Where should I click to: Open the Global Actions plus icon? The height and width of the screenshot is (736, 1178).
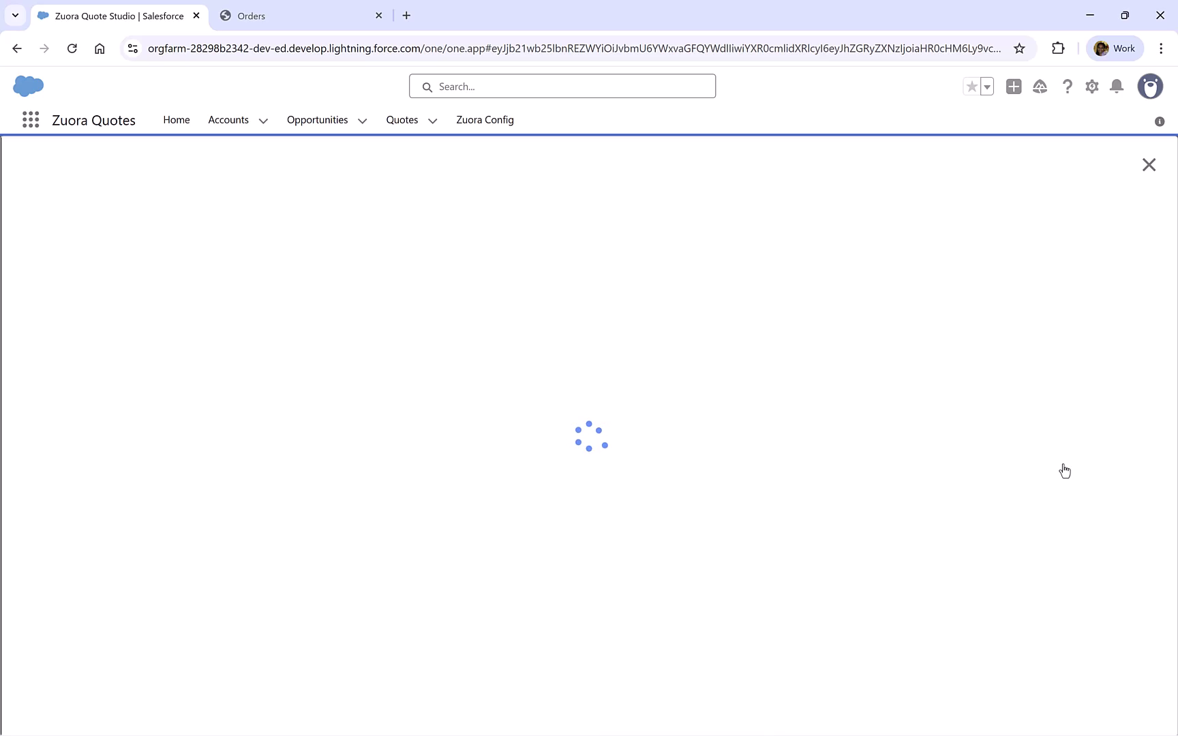[x=1014, y=87]
